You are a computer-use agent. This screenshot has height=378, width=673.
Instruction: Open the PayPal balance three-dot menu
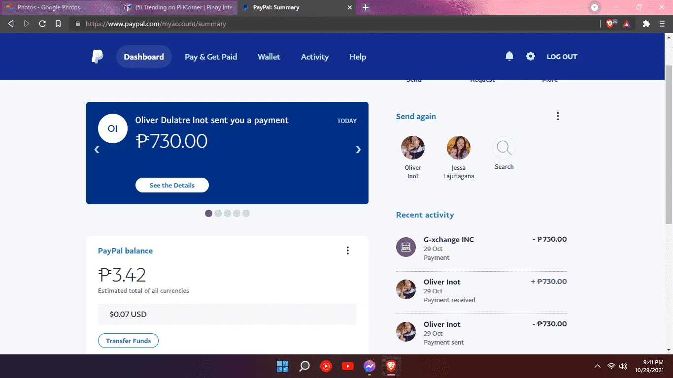click(347, 251)
